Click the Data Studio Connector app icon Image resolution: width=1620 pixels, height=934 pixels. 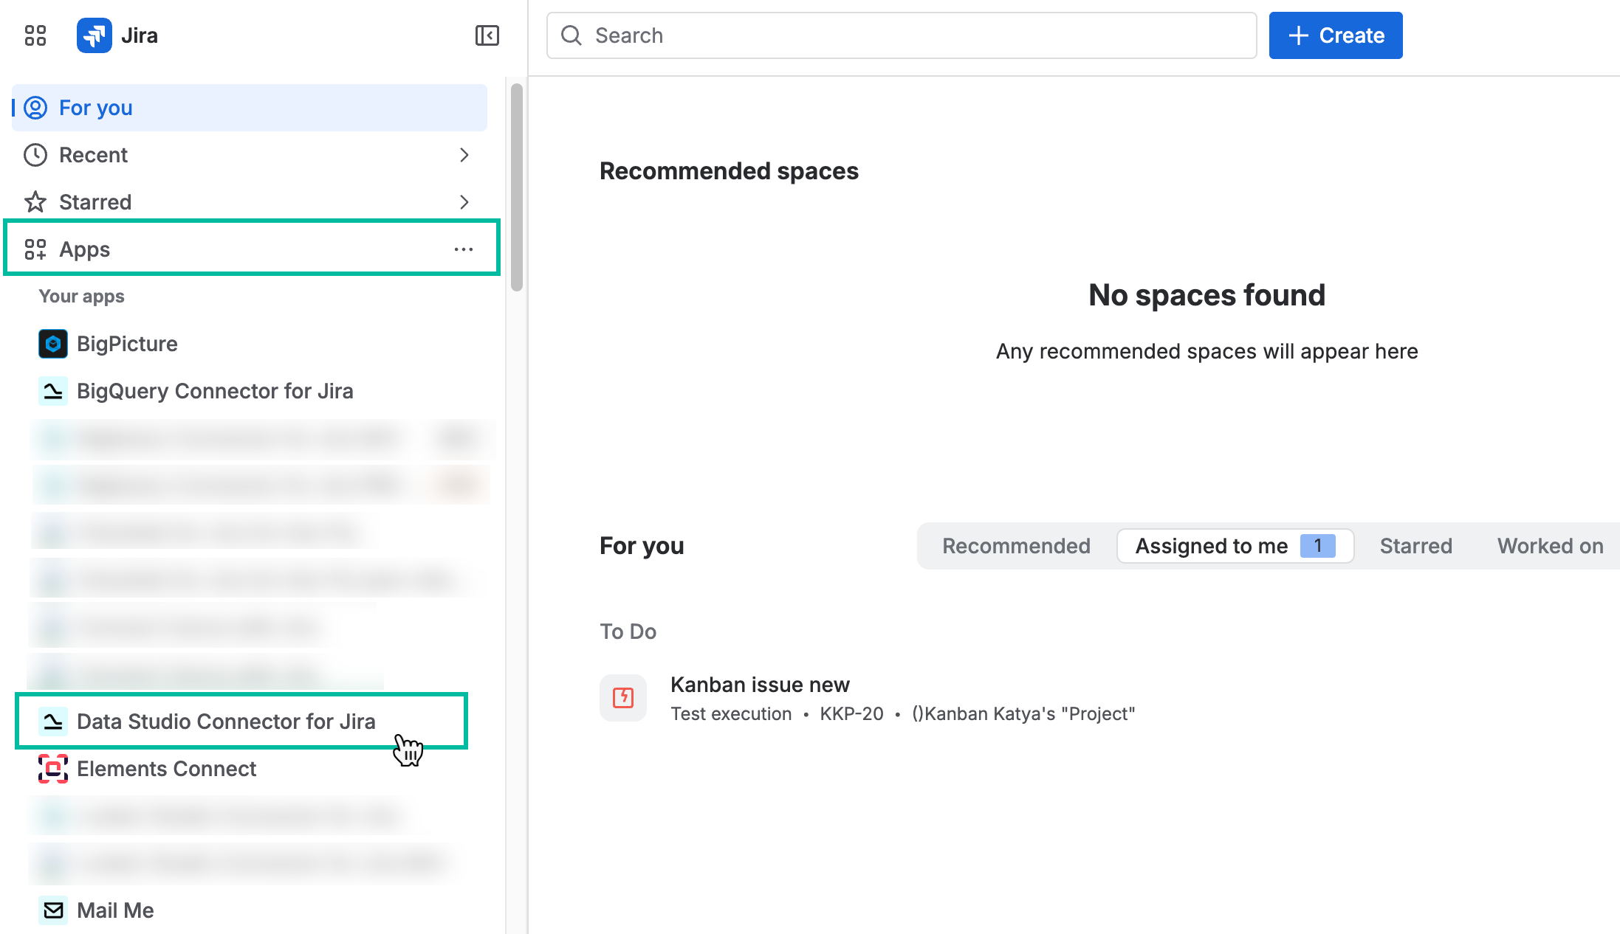point(53,722)
